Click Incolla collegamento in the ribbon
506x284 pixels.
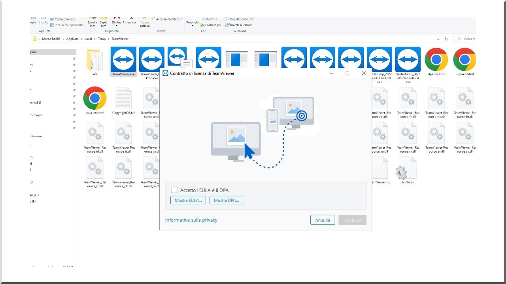point(66,25)
